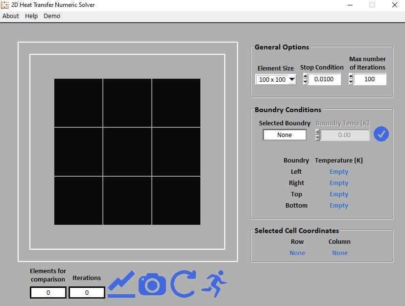Click the Elements for comparison field
This screenshot has height=306, width=405.
coord(48,293)
